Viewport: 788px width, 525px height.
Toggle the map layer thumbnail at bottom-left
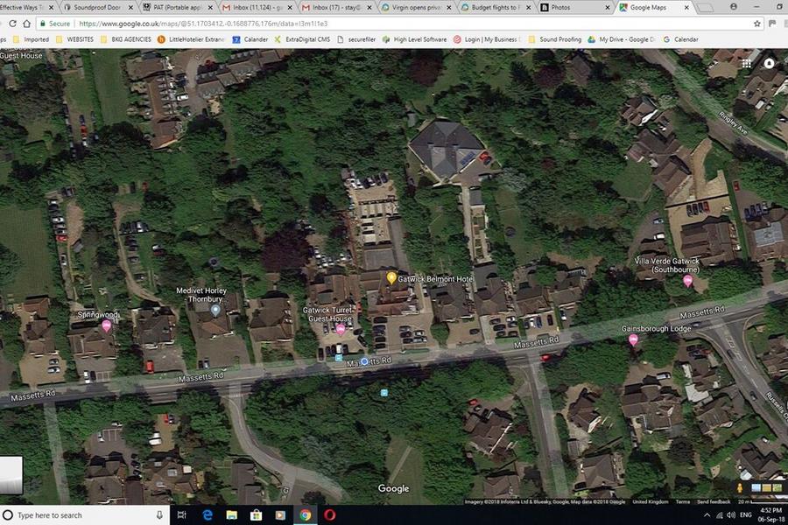11,475
